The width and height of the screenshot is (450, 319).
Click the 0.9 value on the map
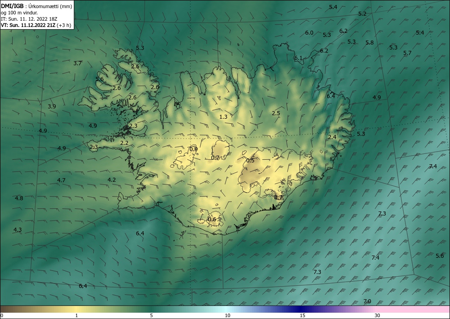[x=193, y=149]
